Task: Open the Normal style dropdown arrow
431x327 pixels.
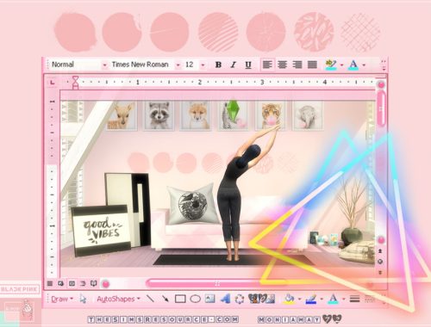Action: pos(104,65)
